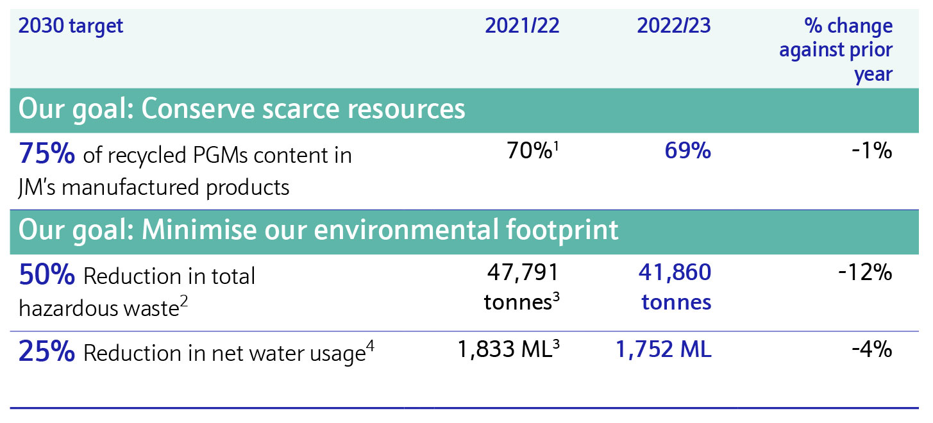The width and height of the screenshot is (933, 423).
Task: Select the "hazardous waste" row label text
Action: 97,308
